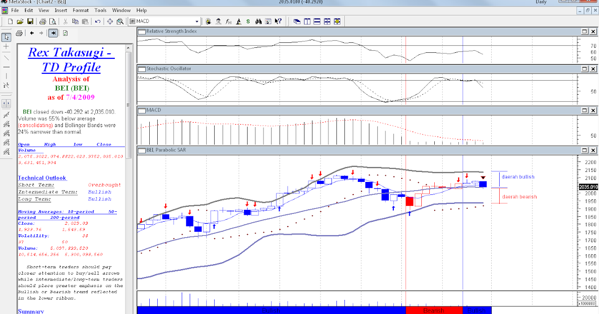Open the Help menu
The height and width of the screenshot is (314, 599).
click(141, 10)
